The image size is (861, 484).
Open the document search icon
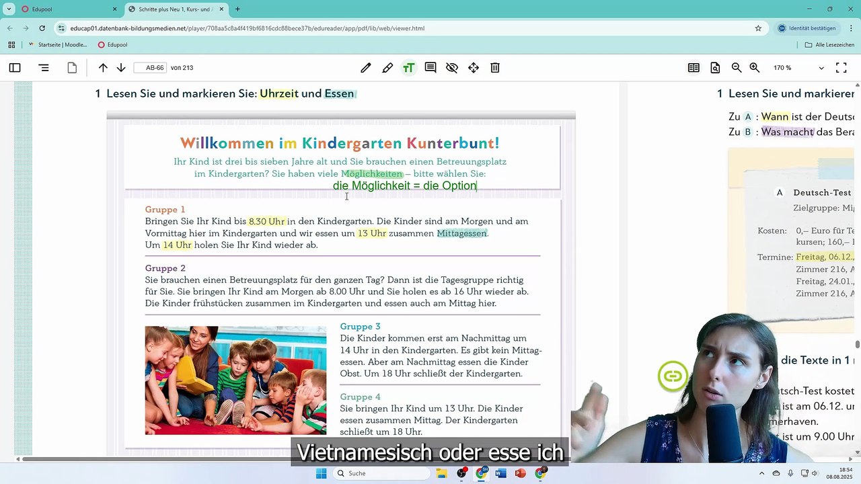[x=715, y=68]
